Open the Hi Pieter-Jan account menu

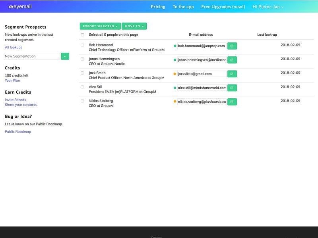pos(268,7)
